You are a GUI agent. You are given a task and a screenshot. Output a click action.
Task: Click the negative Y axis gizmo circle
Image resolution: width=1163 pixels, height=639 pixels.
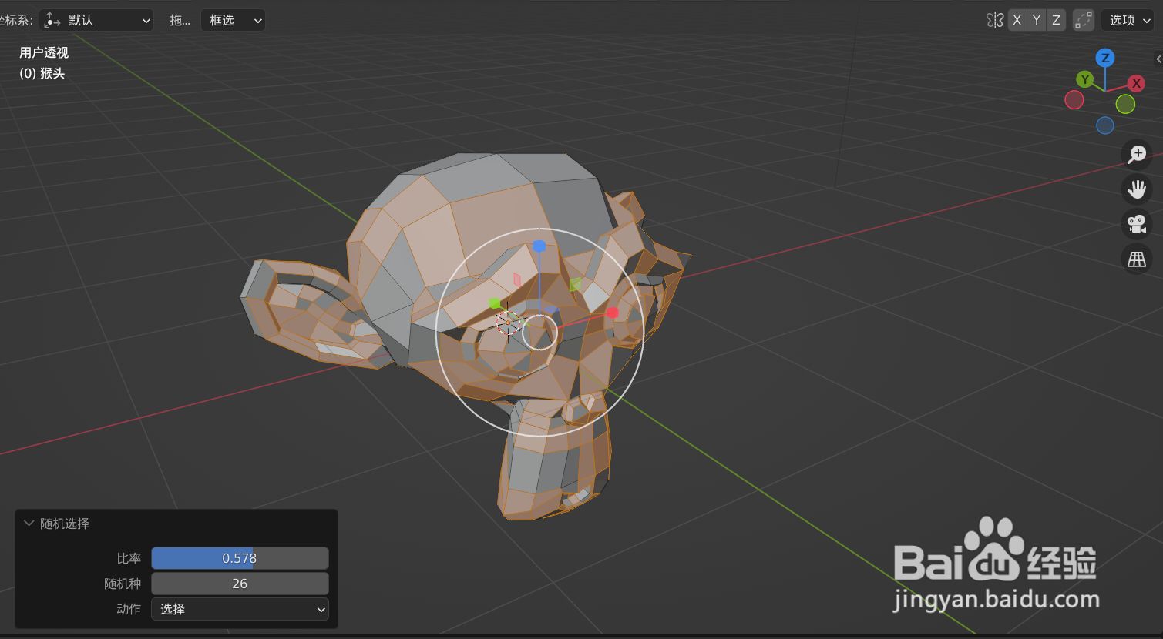pyautogui.click(x=1125, y=104)
